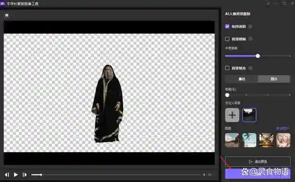Step back to the previous frame
This screenshot has width=295, height=182.
click(x=7, y=175)
